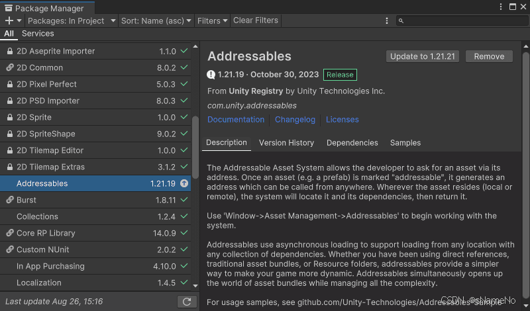Click the add package plus icon
Image resolution: width=530 pixels, height=311 pixels.
coord(9,21)
